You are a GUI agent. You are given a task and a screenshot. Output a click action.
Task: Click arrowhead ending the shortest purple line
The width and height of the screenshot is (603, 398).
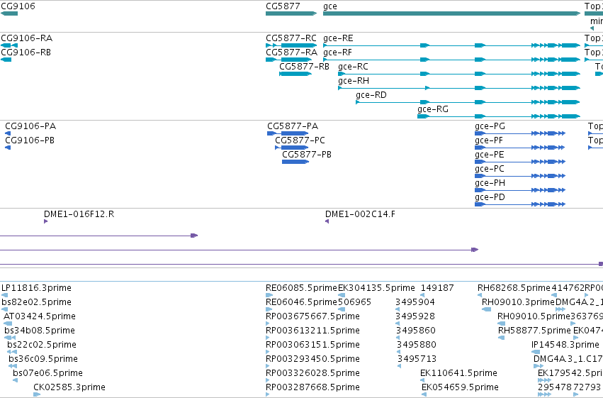[x=194, y=236]
